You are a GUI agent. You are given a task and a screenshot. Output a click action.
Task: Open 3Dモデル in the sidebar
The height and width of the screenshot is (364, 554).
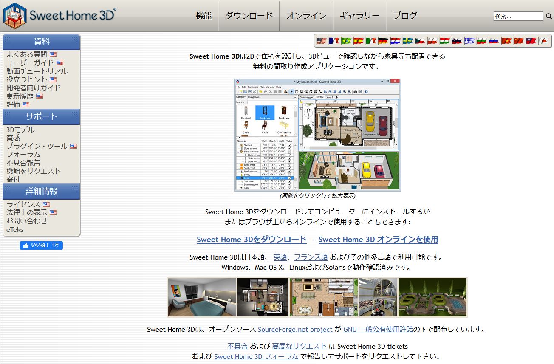(20, 130)
